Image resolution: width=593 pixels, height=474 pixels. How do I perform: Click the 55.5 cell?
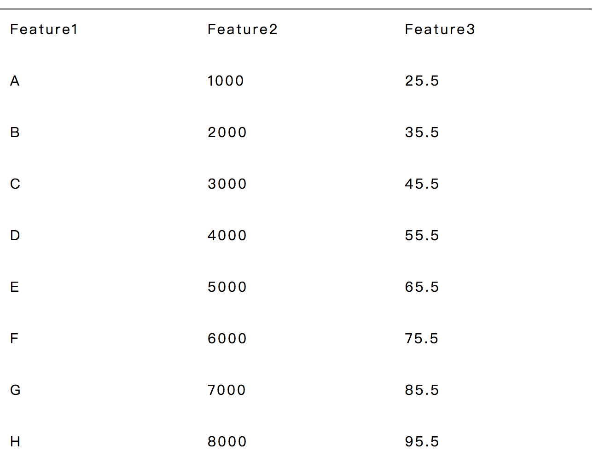click(x=422, y=236)
